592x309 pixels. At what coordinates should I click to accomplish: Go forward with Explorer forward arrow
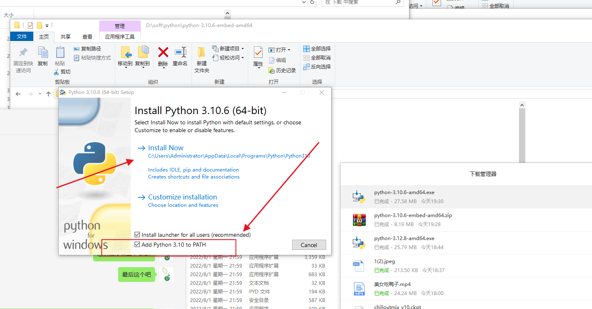[x=30, y=94]
